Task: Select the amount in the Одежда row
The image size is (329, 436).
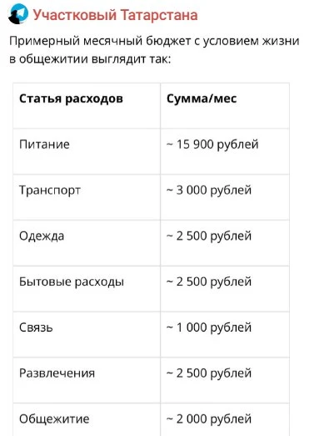Action: pyautogui.click(x=209, y=236)
